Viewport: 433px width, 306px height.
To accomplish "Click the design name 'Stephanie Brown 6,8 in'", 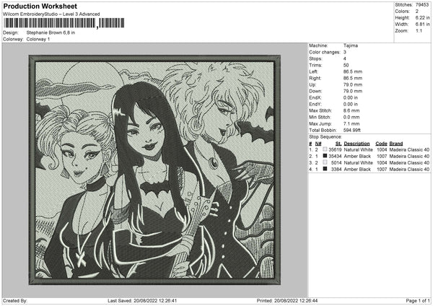I will pyautogui.click(x=51, y=32).
